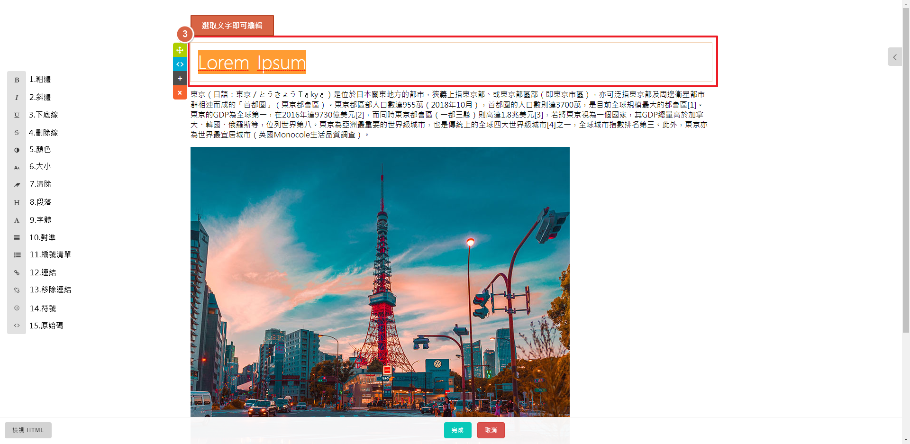Viewport: 910px width, 444px height.
Task: Open the text color picker icon
Action: [17, 150]
